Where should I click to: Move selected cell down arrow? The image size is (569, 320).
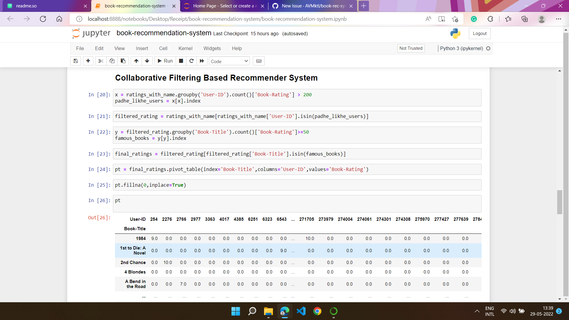point(147,61)
